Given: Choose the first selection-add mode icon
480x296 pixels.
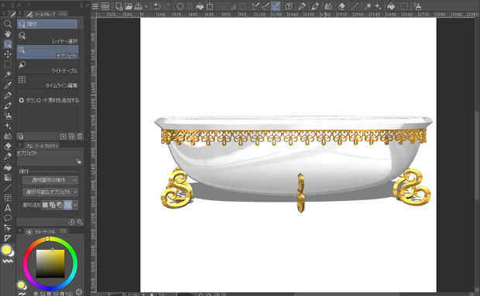Looking at the screenshot, I should [x=45, y=205].
